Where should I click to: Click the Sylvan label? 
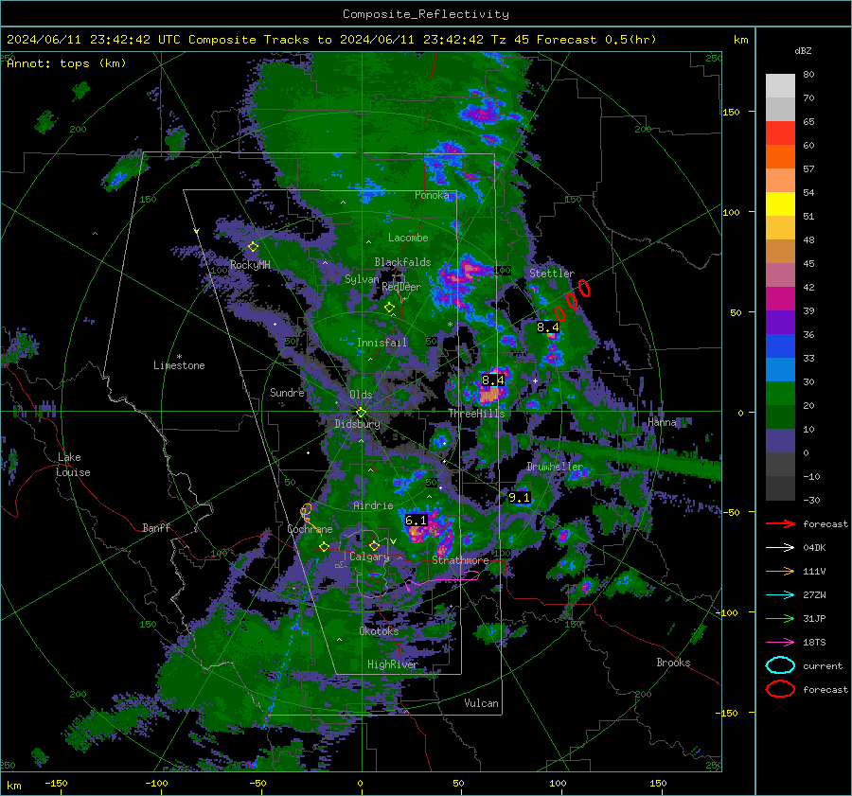[x=362, y=279]
